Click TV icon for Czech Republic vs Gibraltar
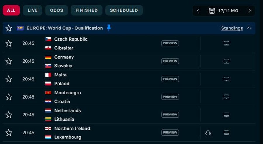Image resolution: width=263 pixels, height=144 pixels. pos(226,43)
